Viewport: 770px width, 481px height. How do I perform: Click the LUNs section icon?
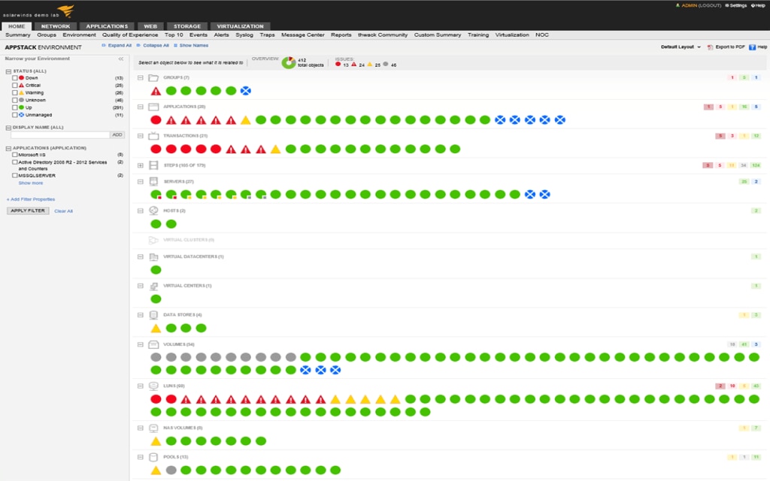tap(152, 386)
